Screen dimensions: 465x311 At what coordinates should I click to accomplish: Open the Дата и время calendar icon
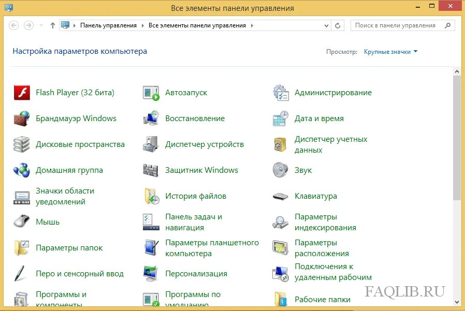pos(280,119)
